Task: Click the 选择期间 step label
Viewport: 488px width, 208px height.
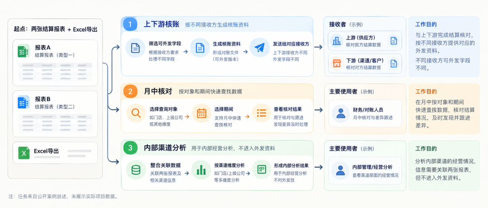Action: pyautogui.click(x=224, y=110)
